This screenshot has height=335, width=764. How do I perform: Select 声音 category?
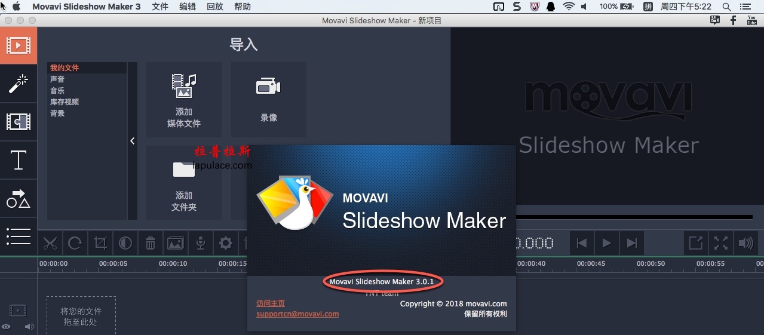pos(57,79)
